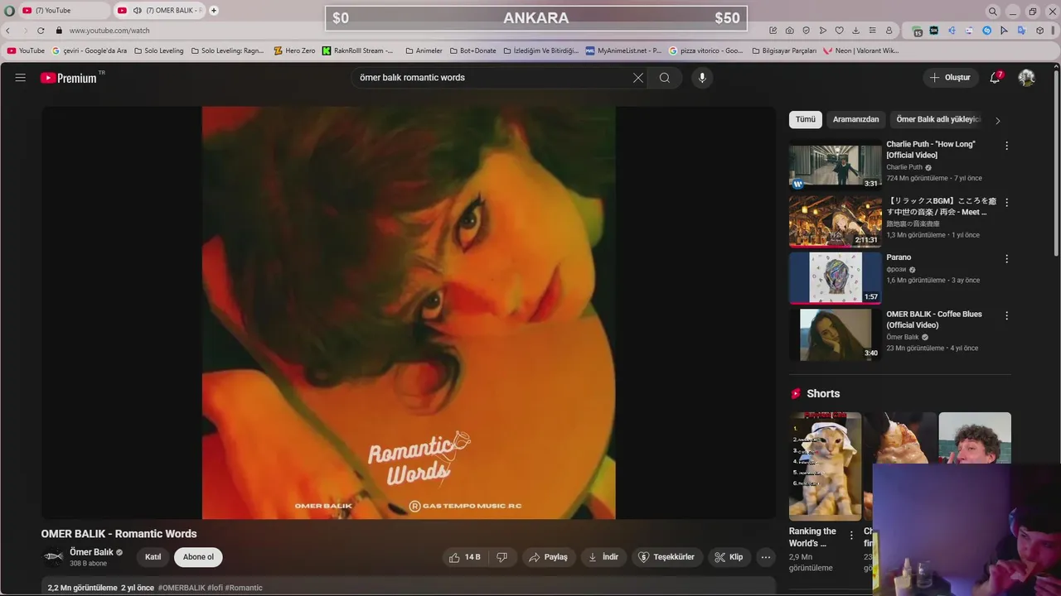Open Easy Setup sliders icon
Viewport: 1061px width, 596px height.
coord(872,31)
